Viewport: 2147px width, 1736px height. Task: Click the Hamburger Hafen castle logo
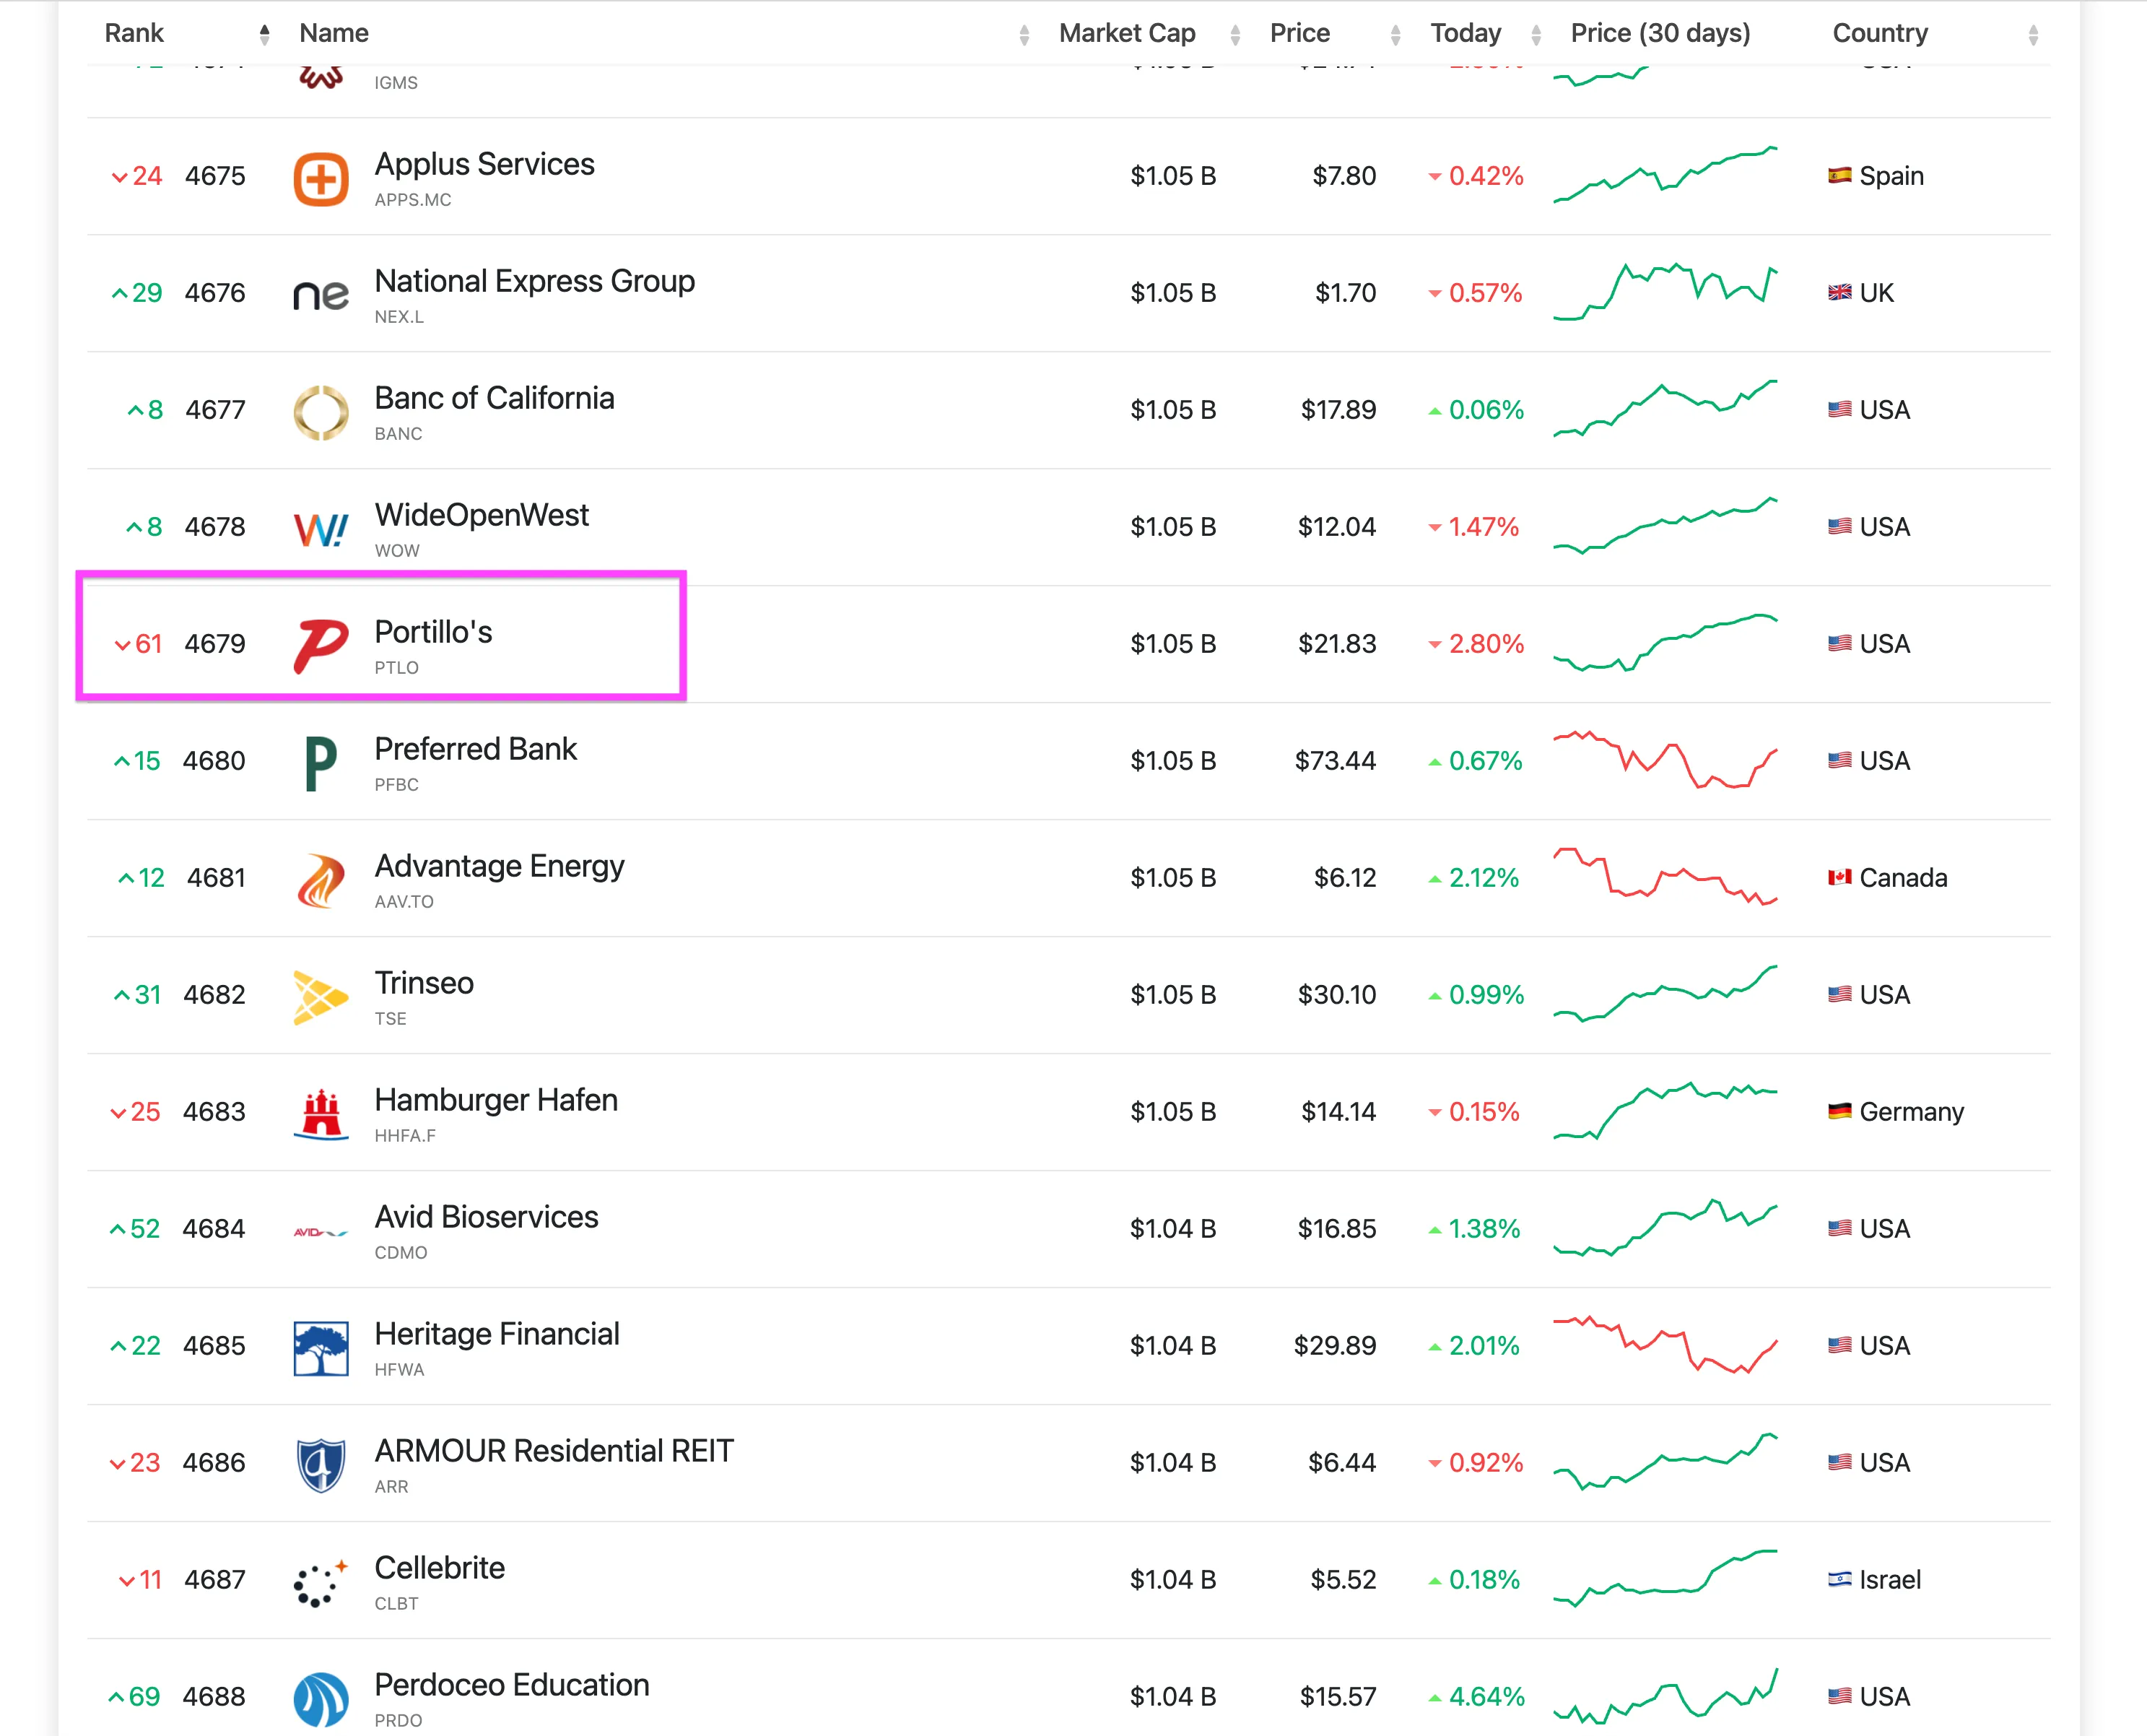click(321, 1114)
